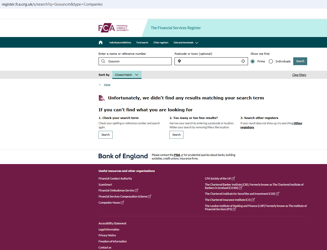This screenshot has height=250, width=327.
Task: Open the CFA Society of the UK link
Action: point(218,178)
